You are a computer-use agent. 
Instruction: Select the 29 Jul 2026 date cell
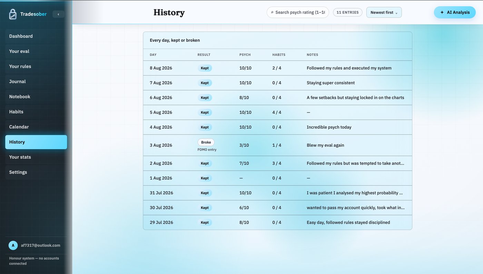tap(161, 223)
